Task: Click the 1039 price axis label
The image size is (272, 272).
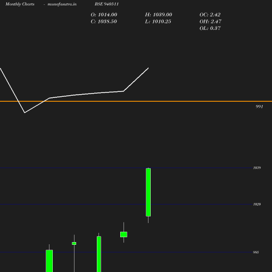Action: coord(257,168)
